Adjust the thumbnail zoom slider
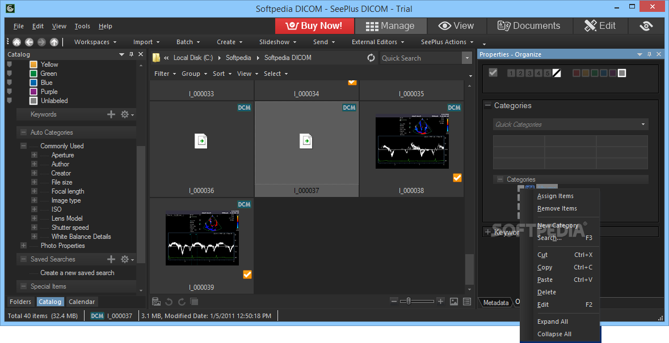 click(409, 301)
